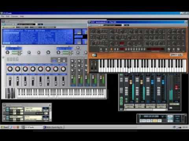Click the Pro-53 modulation wheel next to the pitch wheel

pos(96,65)
